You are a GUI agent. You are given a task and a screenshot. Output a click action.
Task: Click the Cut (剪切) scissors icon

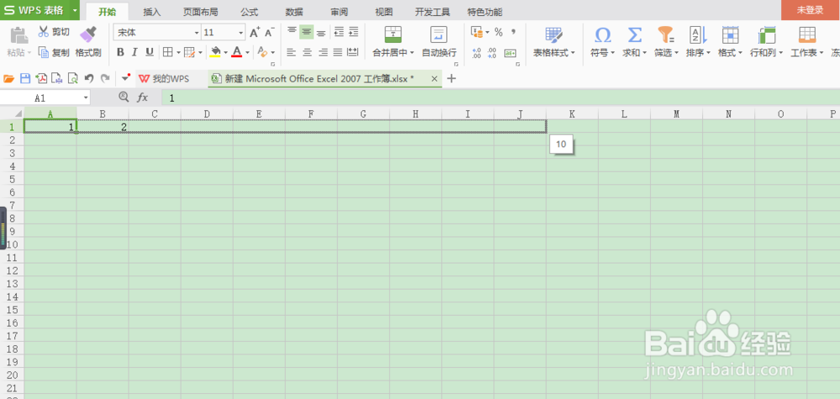click(x=44, y=32)
